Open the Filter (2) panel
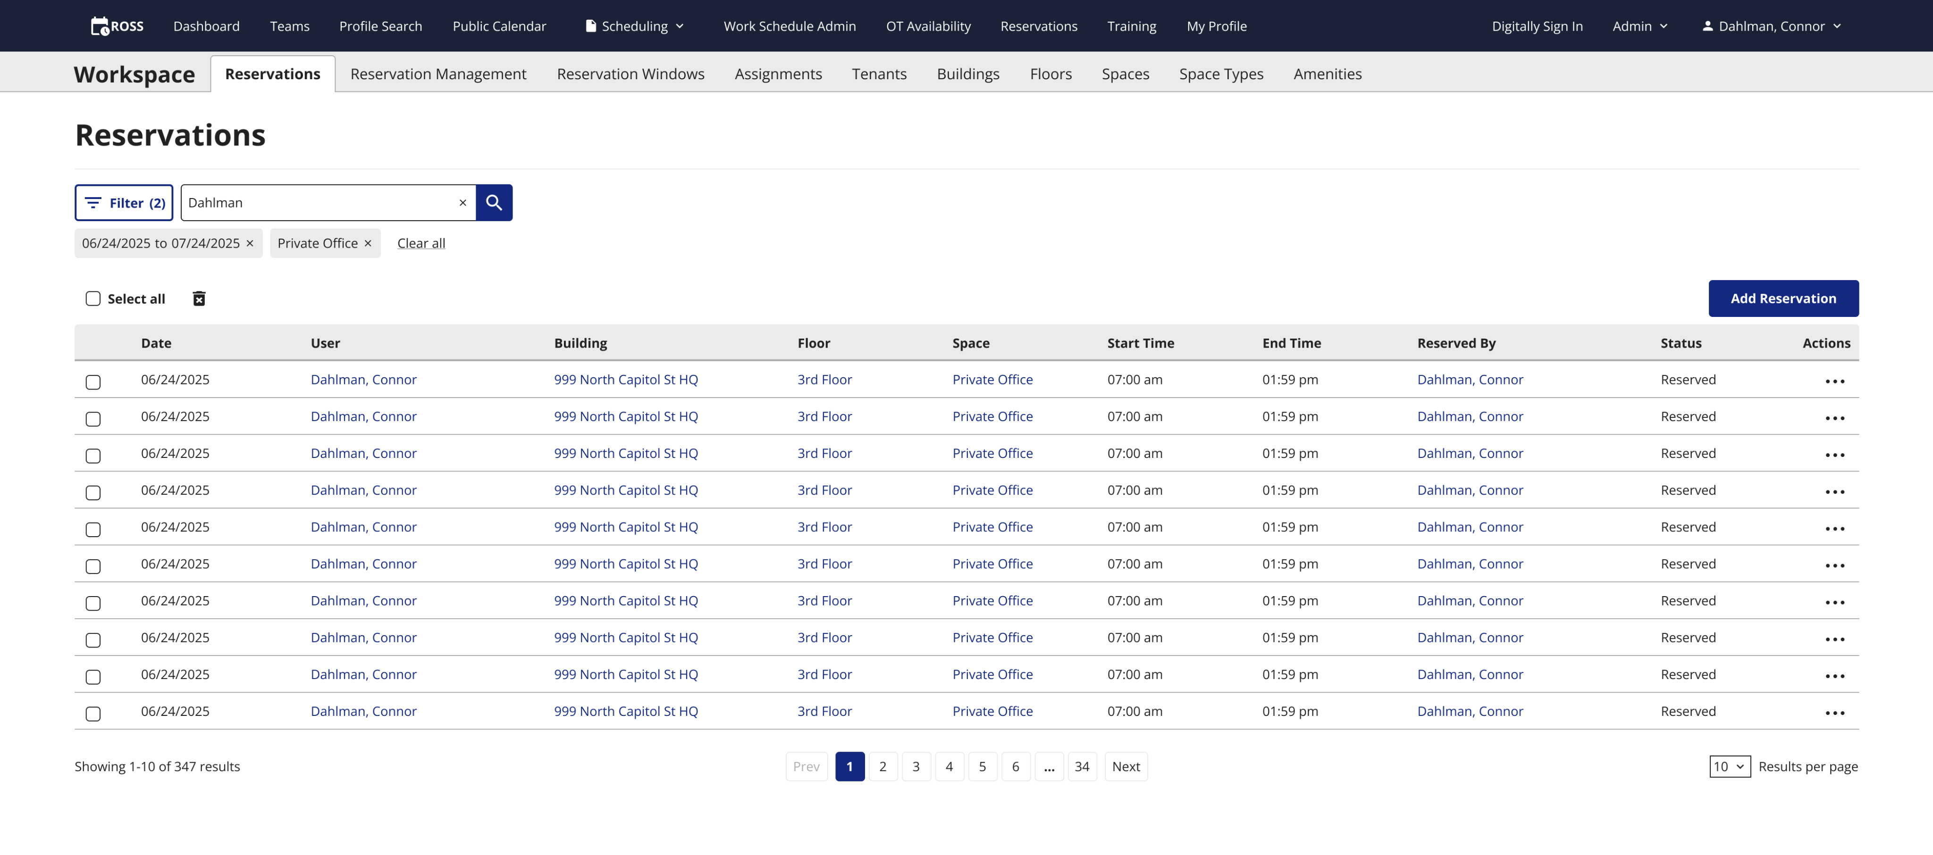The image size is (1933, 855). [x=124, y=202]
